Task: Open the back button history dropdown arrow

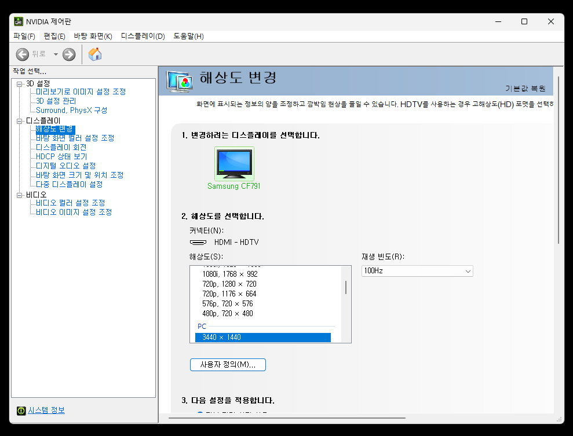Action: click(55, 54)
